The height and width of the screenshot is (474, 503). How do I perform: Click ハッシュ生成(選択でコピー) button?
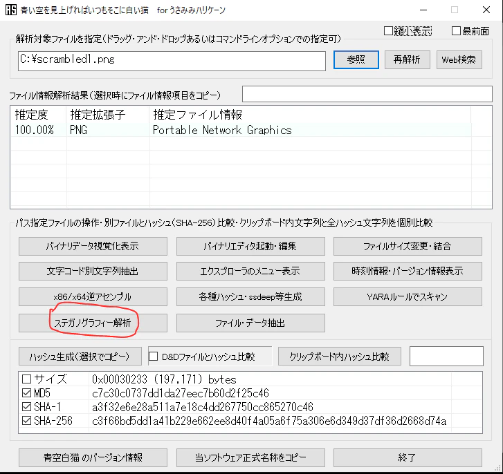coord(80,356)
